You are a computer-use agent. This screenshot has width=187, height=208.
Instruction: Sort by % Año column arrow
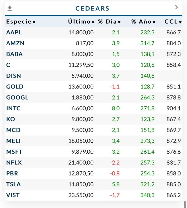pyautogui.click(x=154, y=22)
